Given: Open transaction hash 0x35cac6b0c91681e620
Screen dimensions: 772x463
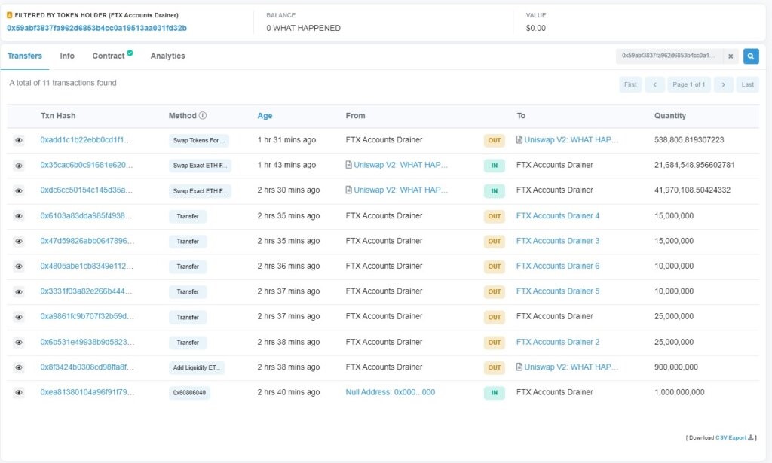Looking at the screenshot, I should point(86,165).
